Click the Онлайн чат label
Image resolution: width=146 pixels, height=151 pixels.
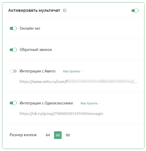pos(30,28)
